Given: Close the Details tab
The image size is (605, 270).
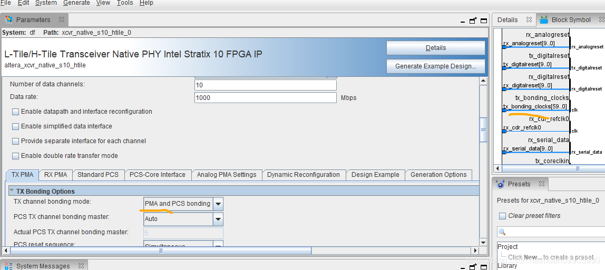Looking at the screenshot, I should (x=529, y=19).
